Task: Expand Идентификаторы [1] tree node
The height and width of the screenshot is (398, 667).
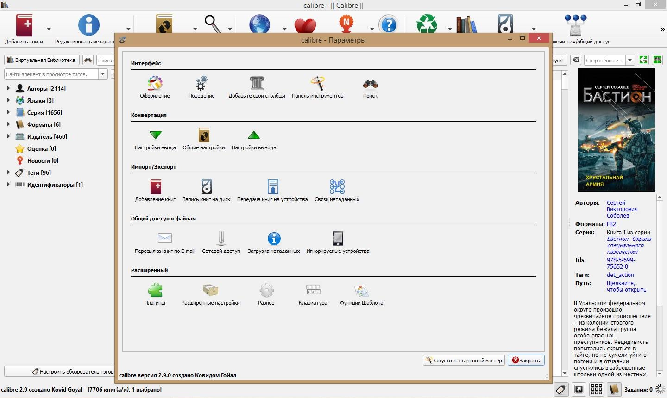Action: click(8, 184)
